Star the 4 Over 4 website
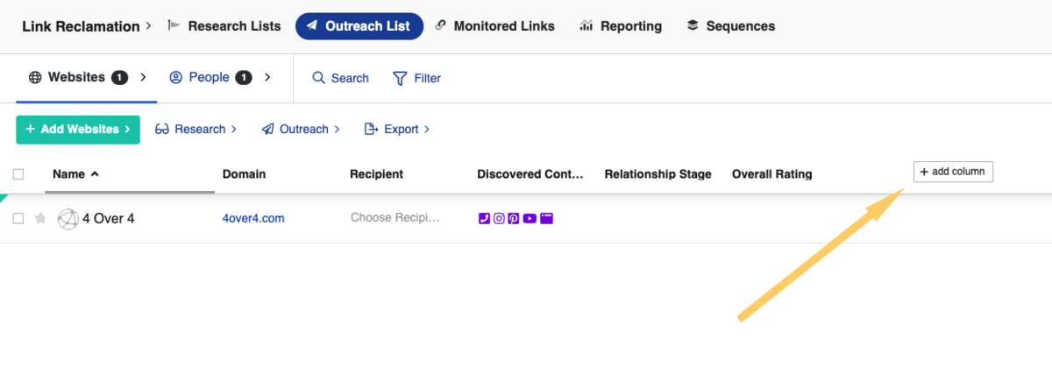Viewport: 1052px width, 381px height. coord(40,219)
